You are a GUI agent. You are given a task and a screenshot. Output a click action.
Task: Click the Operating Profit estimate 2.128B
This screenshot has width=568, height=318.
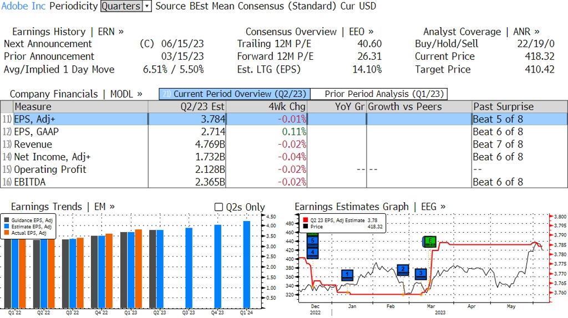coord(210,170)
